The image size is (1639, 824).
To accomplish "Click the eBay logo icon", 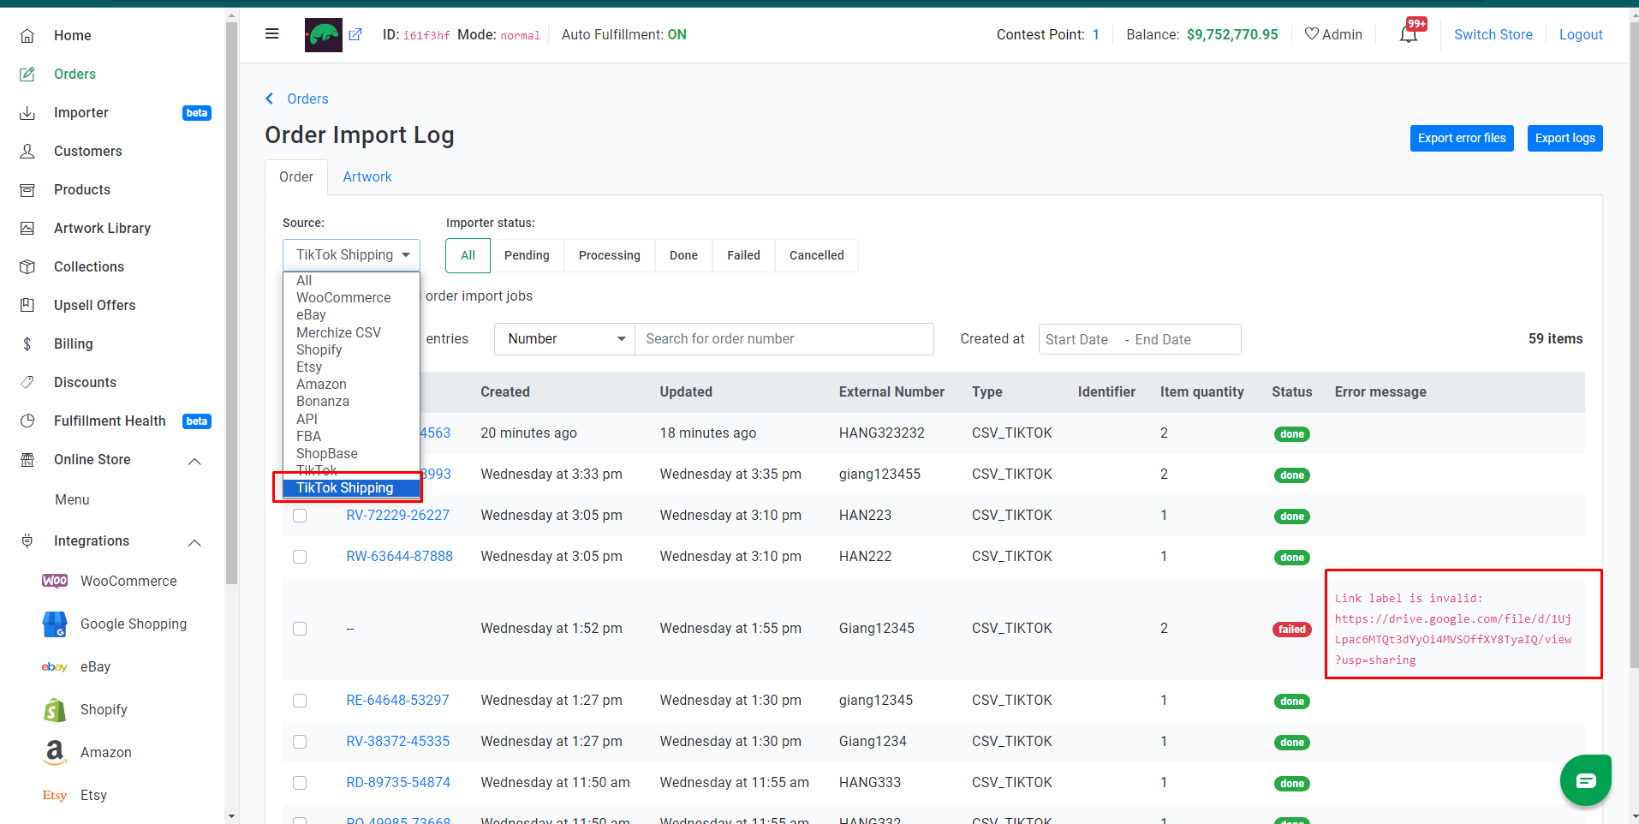I will pos(55,667).
